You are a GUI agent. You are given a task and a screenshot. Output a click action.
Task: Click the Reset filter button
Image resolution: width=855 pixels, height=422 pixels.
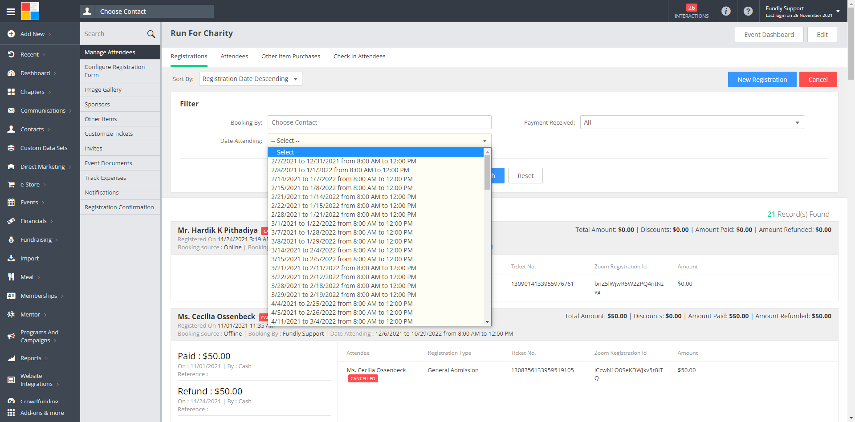525,176
